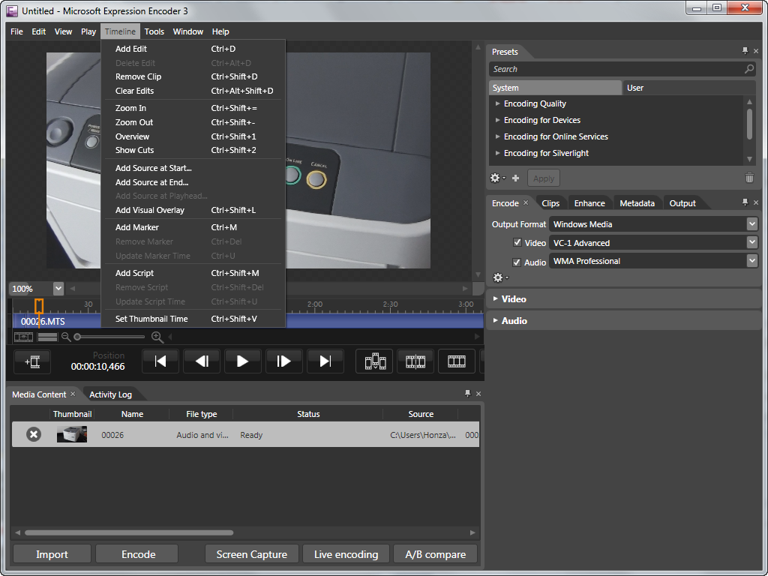Click the filmstrip button right of split
This screenshot has height=576, width=768.
[x=457, y=361]
